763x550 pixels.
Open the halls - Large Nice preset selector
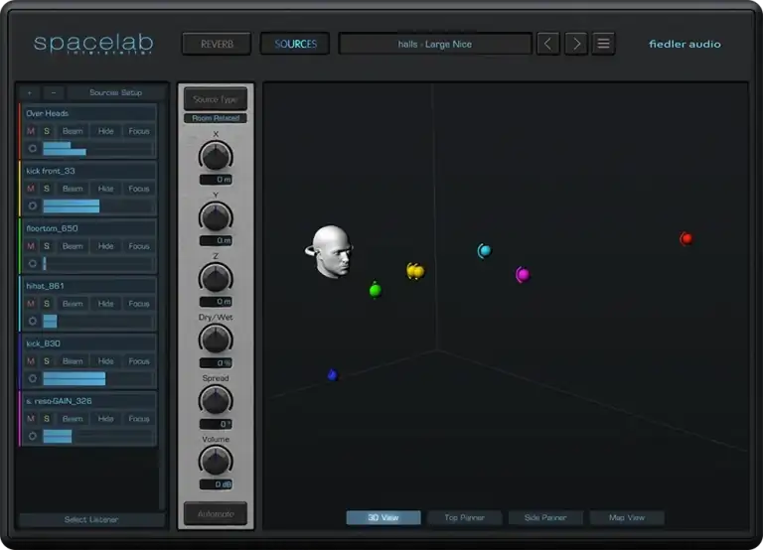tap(435, 44)
